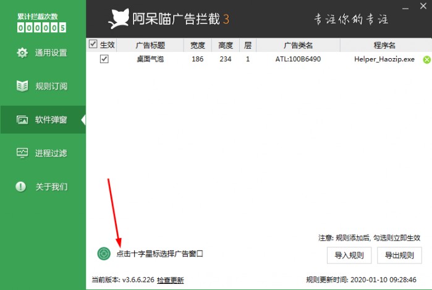
Task: Switch to the 进程过滤 tab
Action: [43, 153]
